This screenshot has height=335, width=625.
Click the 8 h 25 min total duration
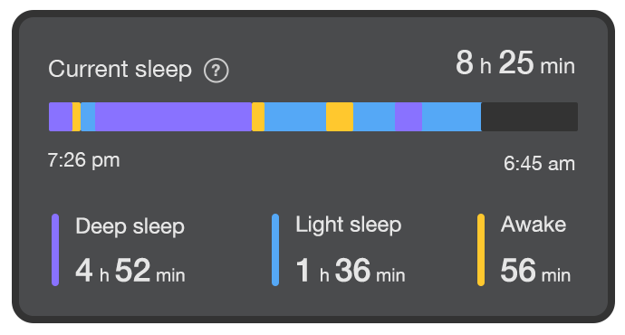(515, 63)
